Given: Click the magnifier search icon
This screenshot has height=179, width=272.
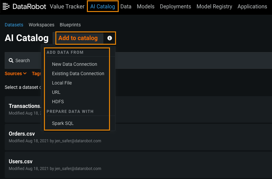Looking at the screenshot, I should (x=11, y=60).
